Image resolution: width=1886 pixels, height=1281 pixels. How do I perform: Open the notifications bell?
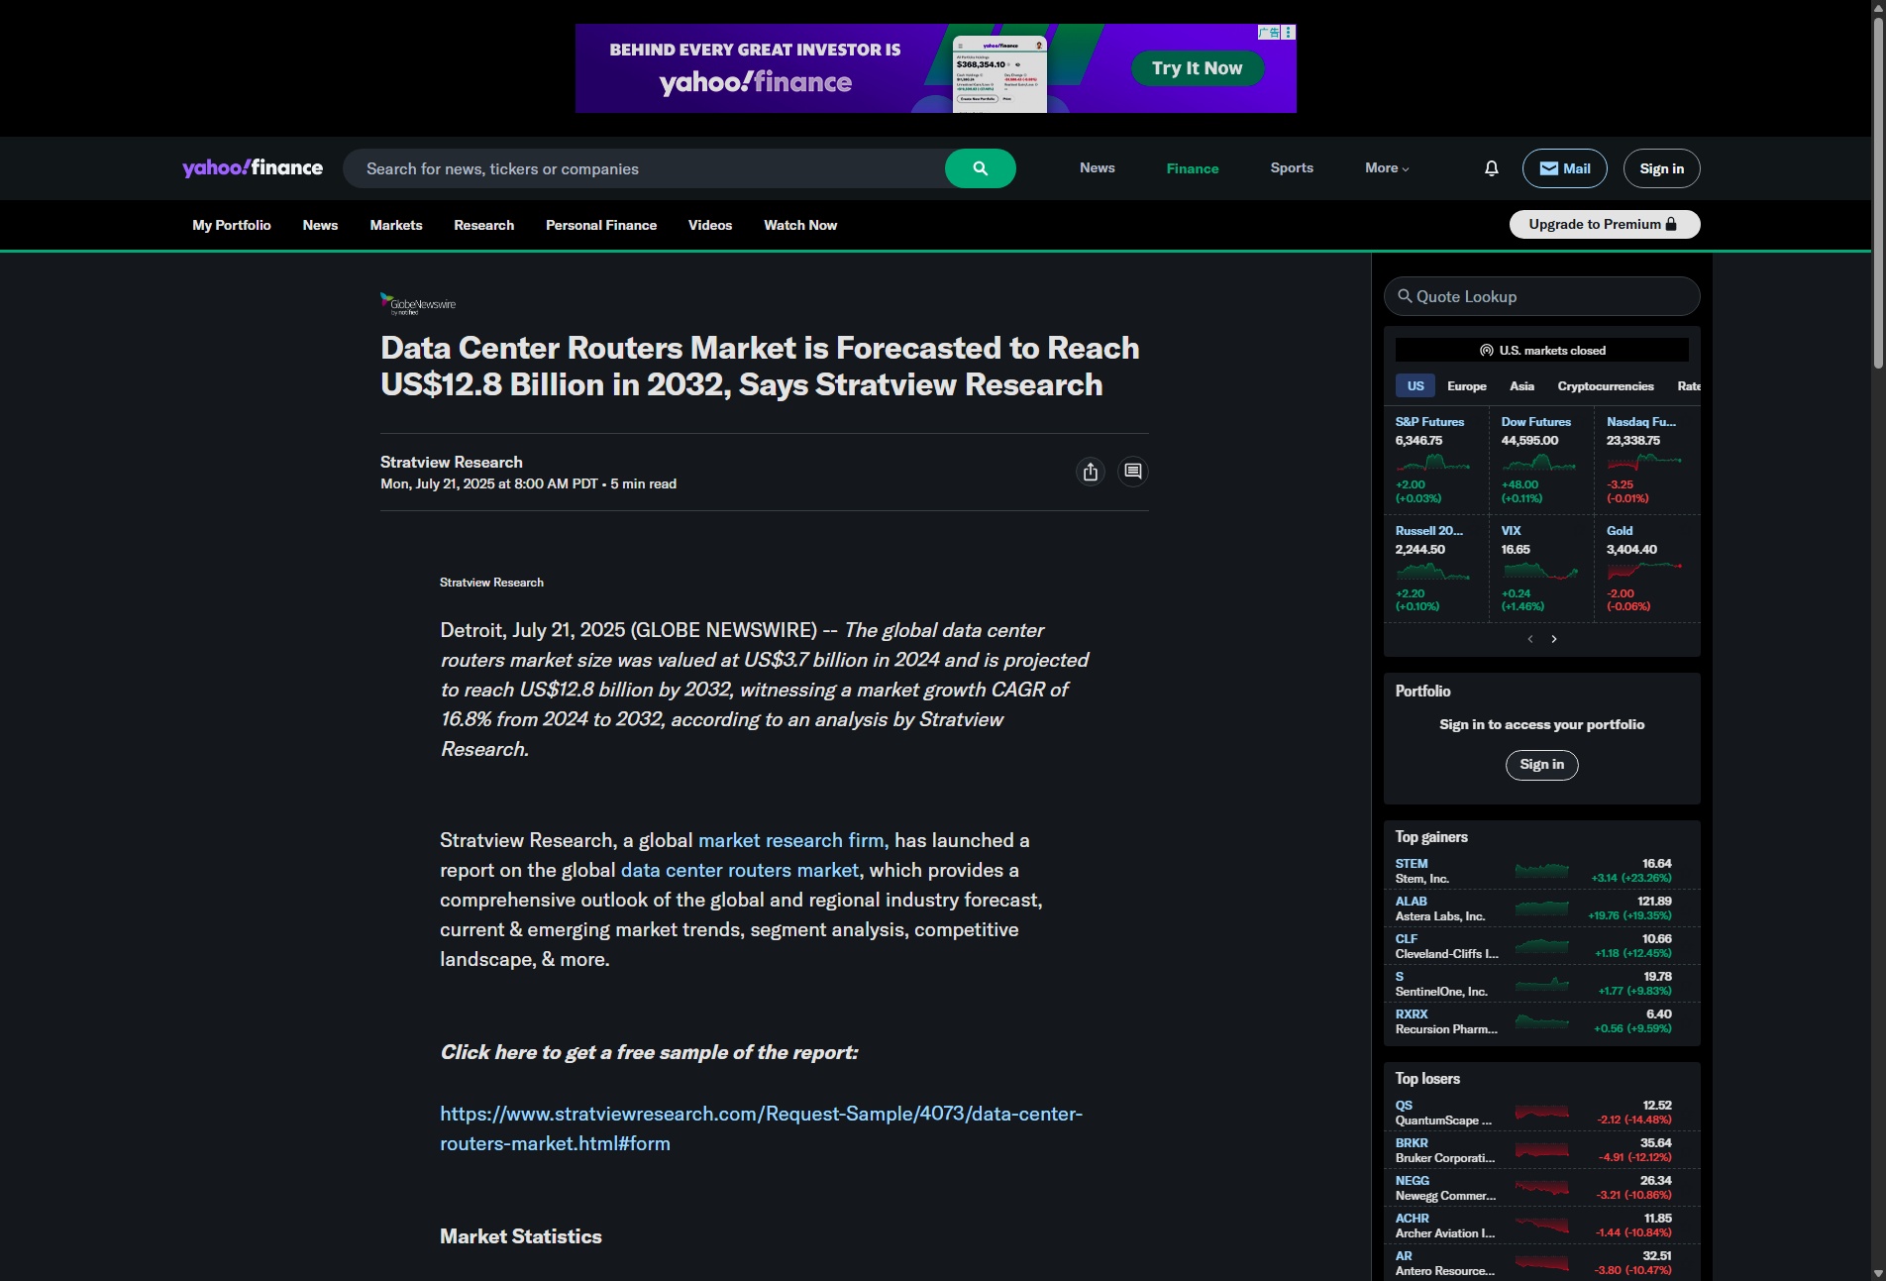[x=1491, y=168]
